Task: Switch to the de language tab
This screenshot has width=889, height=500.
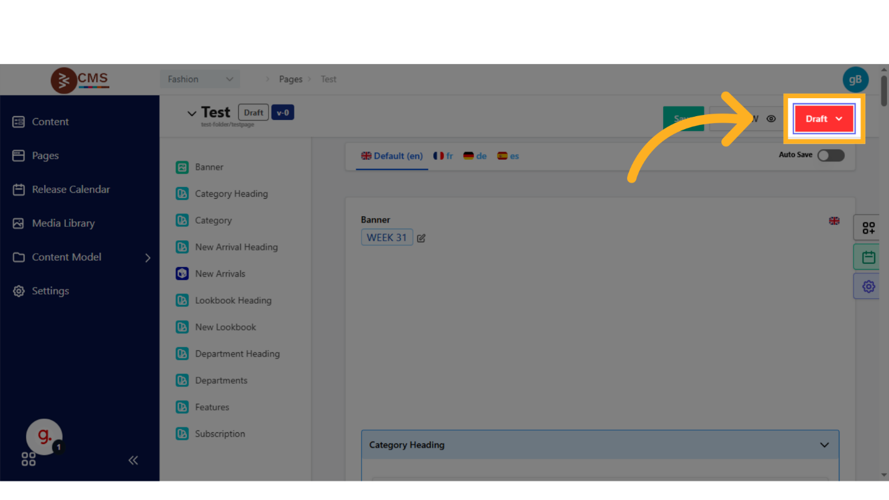Action: (x=475, y=156)
